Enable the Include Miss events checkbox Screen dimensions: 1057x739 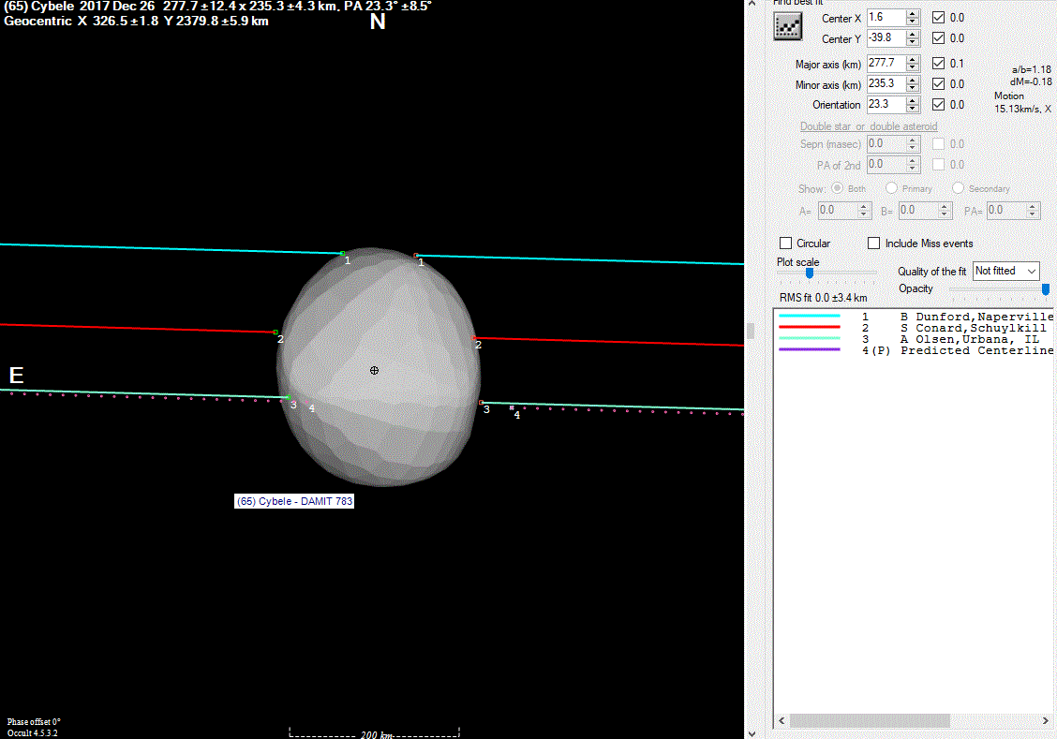pyautogui.click(x=873, y=244)
